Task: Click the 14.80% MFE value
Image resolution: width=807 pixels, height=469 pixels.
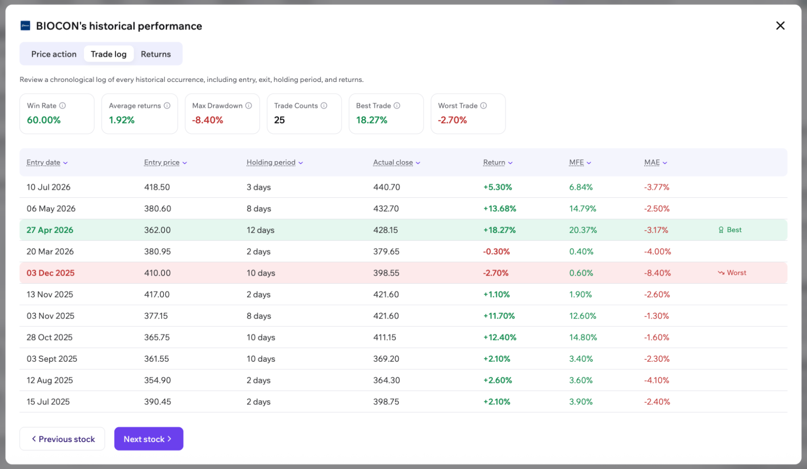Action: click(x=583, y=337)
